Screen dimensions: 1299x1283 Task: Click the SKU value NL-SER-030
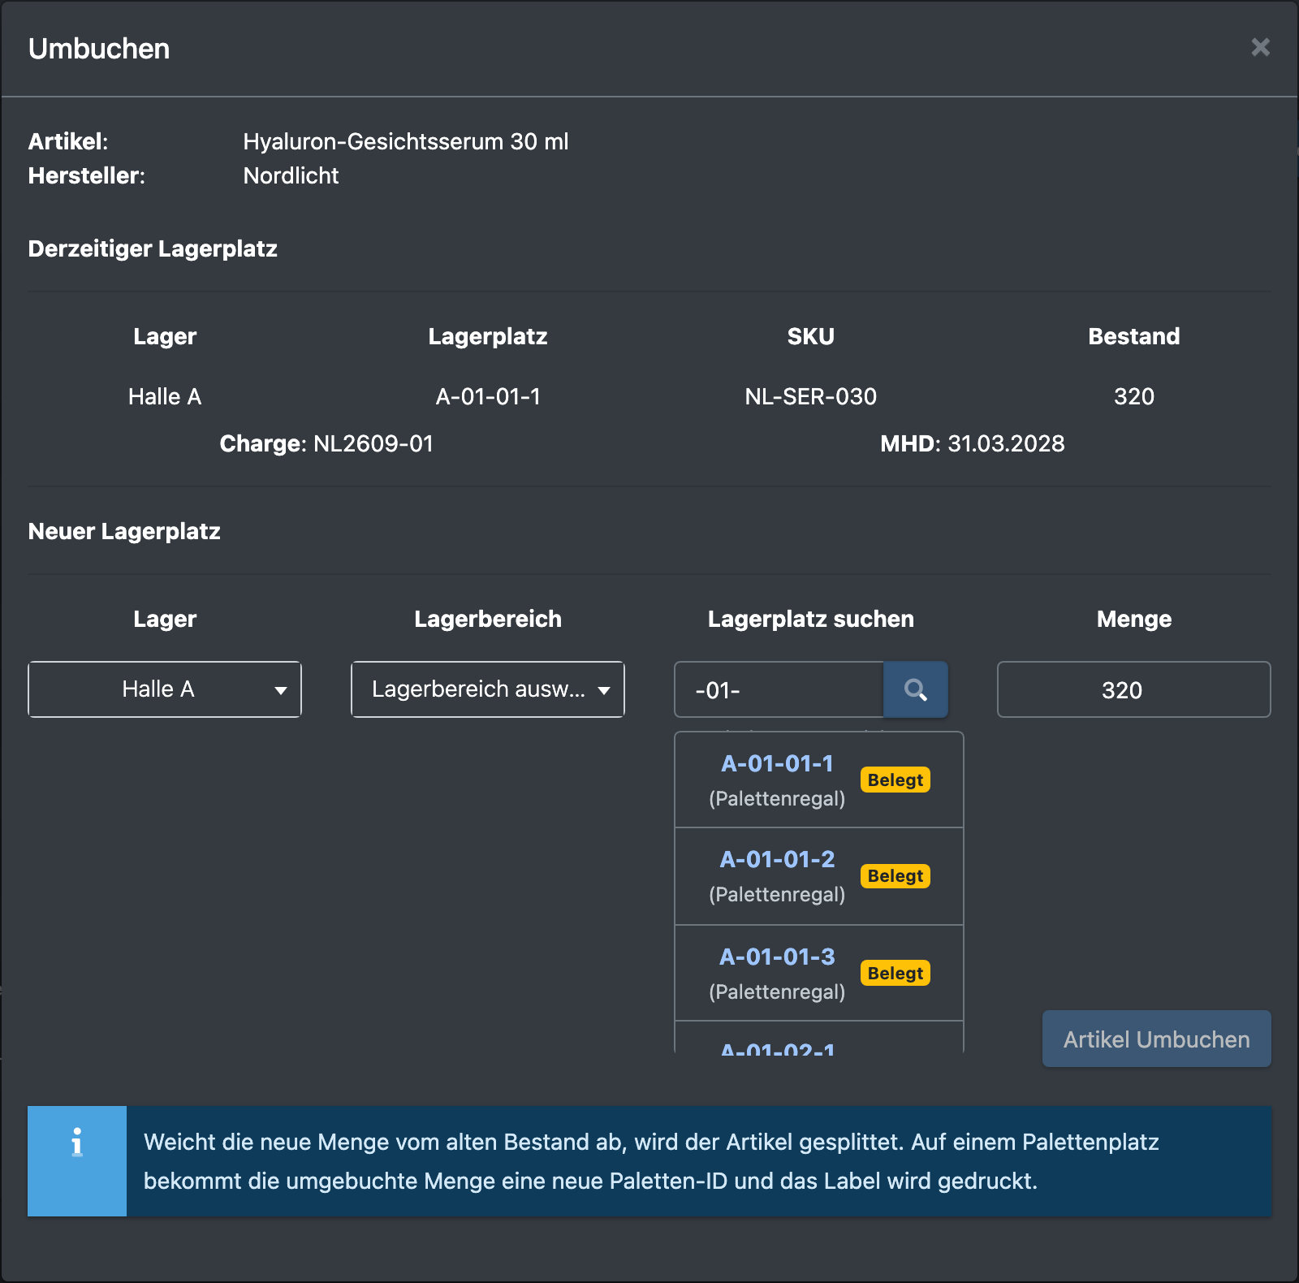click(x=810, y=396)
